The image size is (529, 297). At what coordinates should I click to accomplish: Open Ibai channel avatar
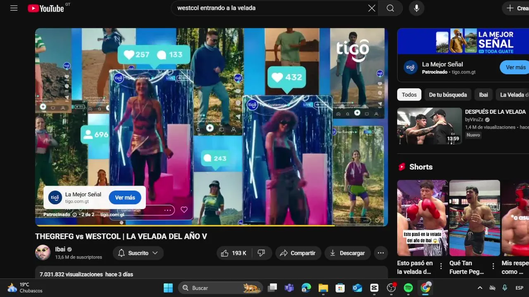(x=43, y=252)
